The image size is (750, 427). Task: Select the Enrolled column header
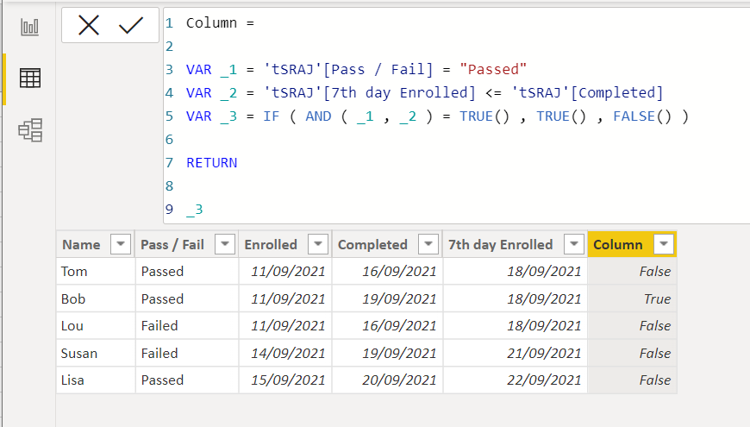coord(271,245)
